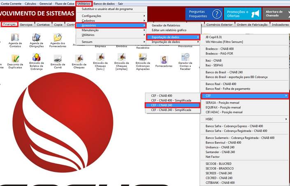
Task: Switch to Serviços tab
Action: (26, 25)
